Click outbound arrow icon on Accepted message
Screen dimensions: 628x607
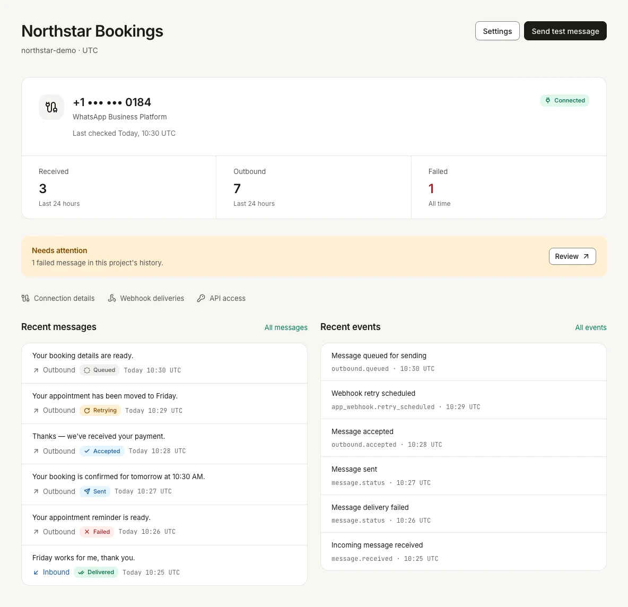(x=36, y=451)
